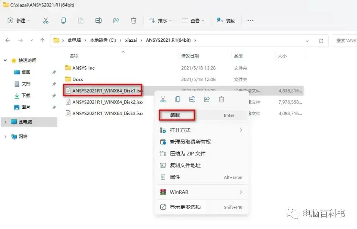Image resolution: width=357 pixels, height=229 pixels.
Task: Click xiazai in the breadcrumb path
Action: (x=131, y=40)
